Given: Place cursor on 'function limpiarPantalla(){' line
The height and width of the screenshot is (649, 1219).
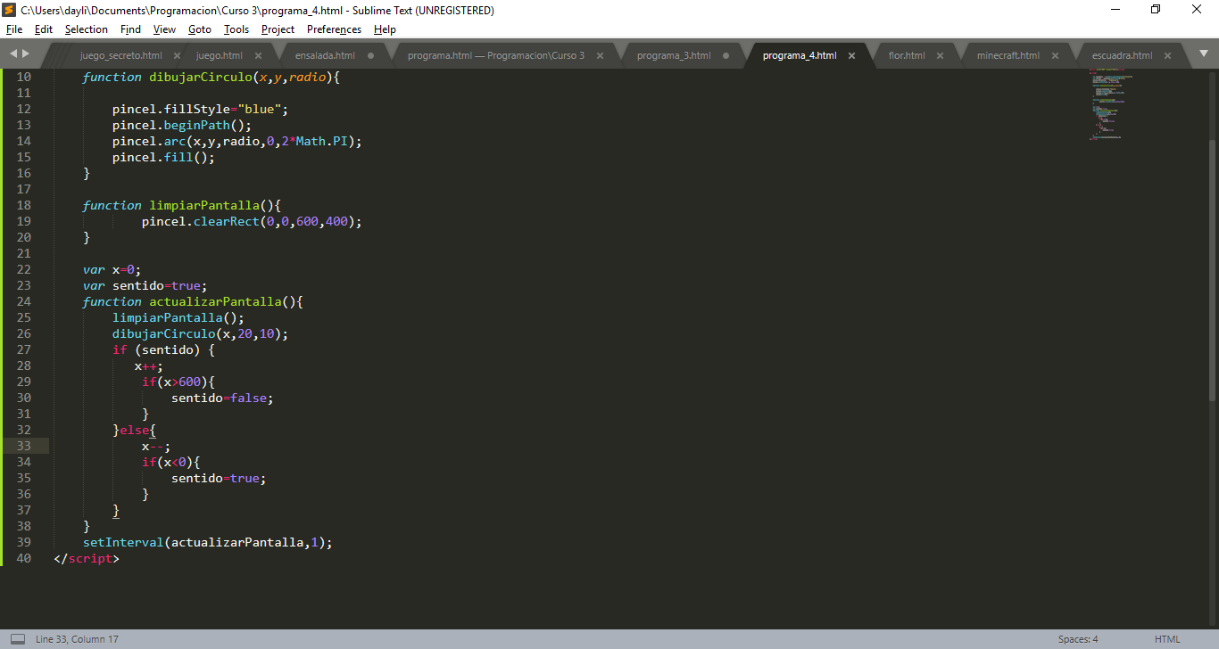Looking at the screenshot, I should pyautogui.click(x=182, y=205).
